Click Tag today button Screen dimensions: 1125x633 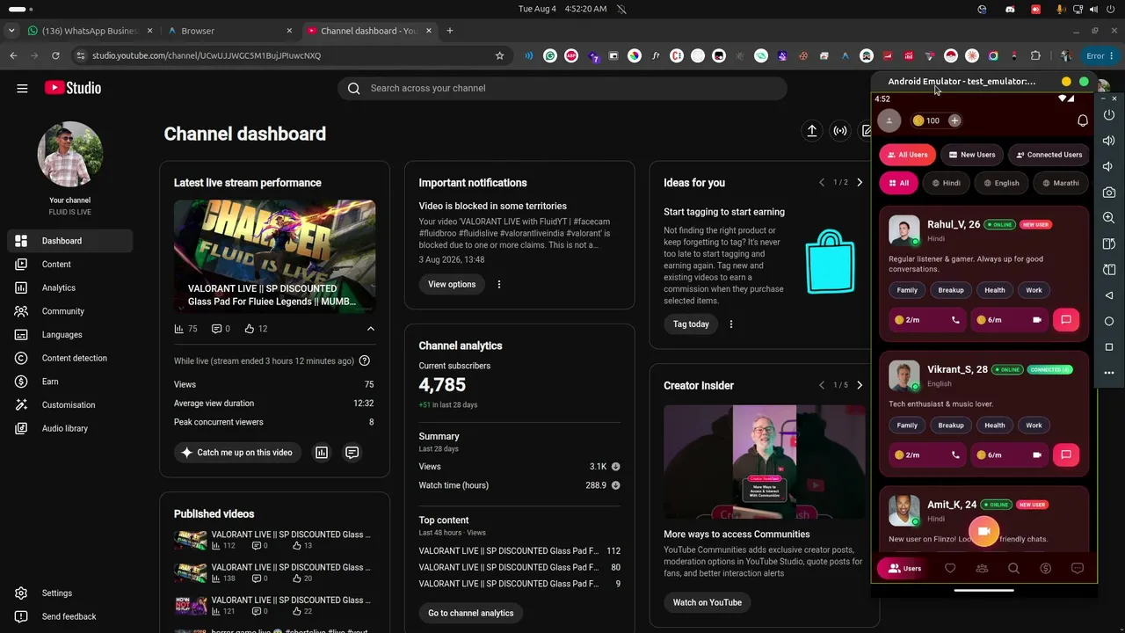[x=691, y=324]
